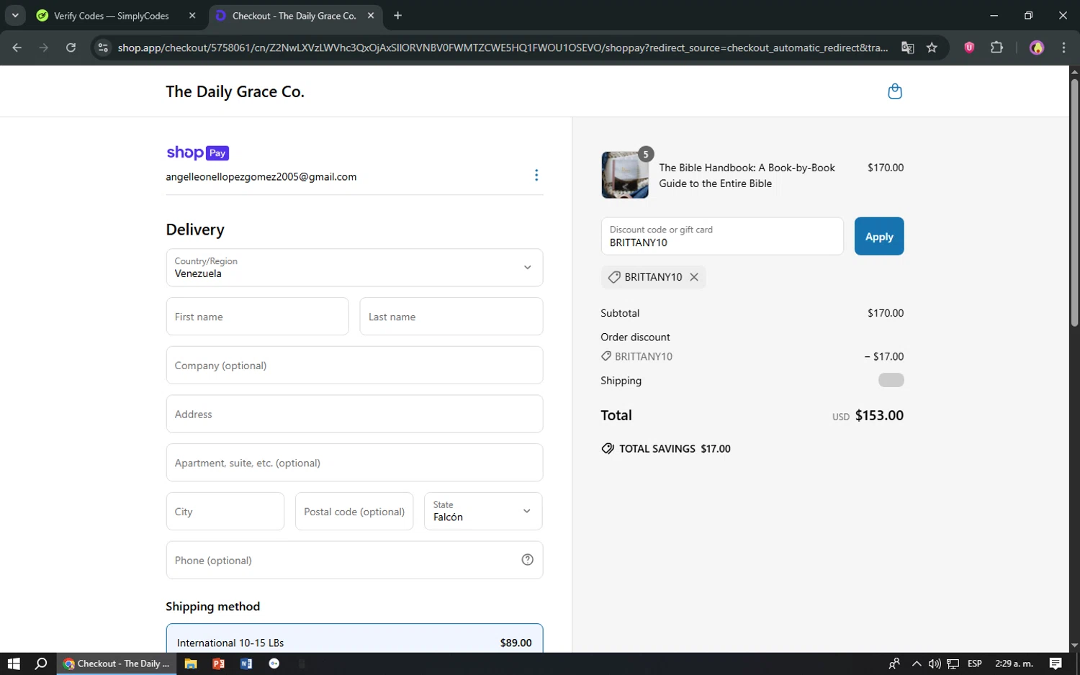The height and width of the screenshot is (675, 1080).
Task: Click The Daily Grace Co. store name
Action: [235, 91]
